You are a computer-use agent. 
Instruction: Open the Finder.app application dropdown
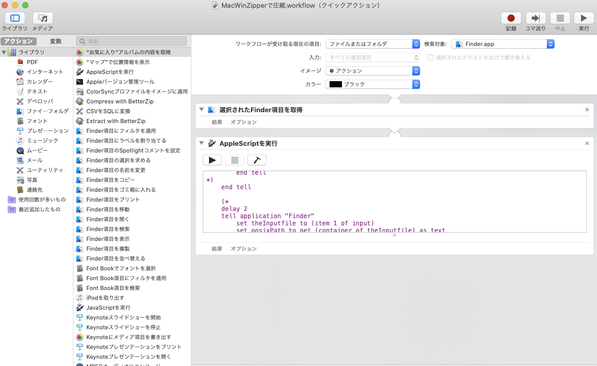pos(502,44)
